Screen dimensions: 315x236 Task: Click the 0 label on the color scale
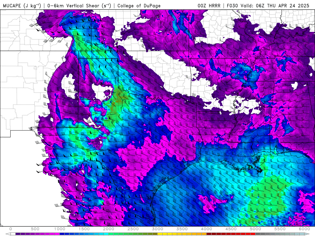(x=11, y=229)
